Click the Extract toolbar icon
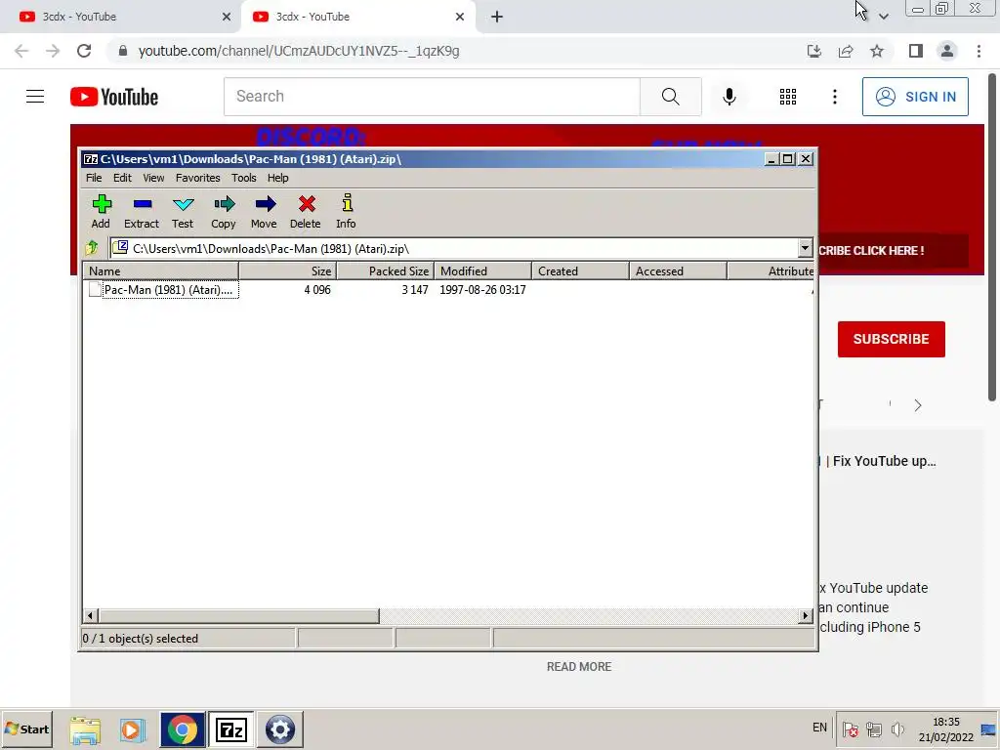This screenshot has height=750, width=1000. (142, 211)
